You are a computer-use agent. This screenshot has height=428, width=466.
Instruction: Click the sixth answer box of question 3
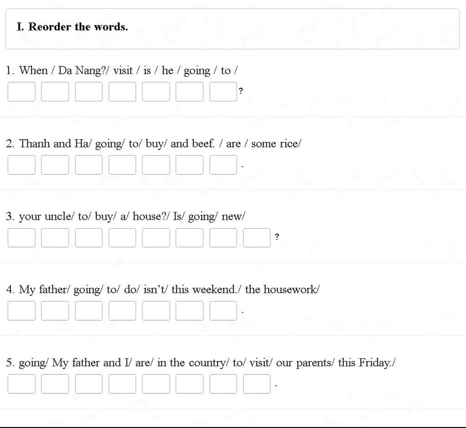[189, 238]
